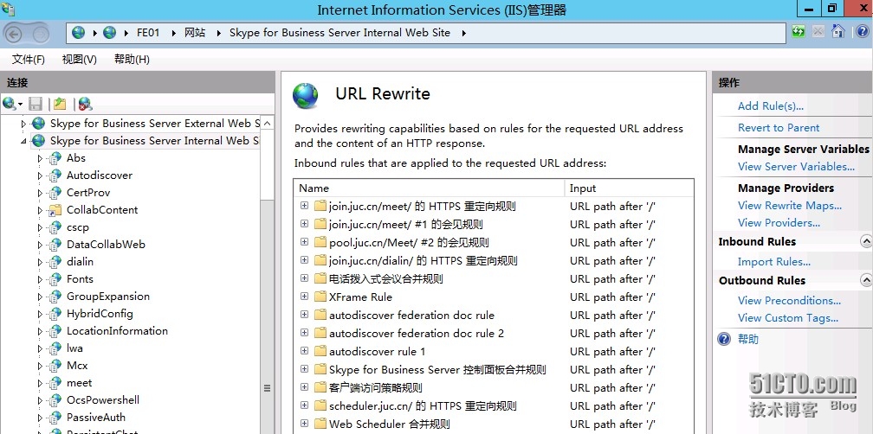Open View Server Variables... link
The width and height of the screenshot is (873, 434).
pos(796,167)
